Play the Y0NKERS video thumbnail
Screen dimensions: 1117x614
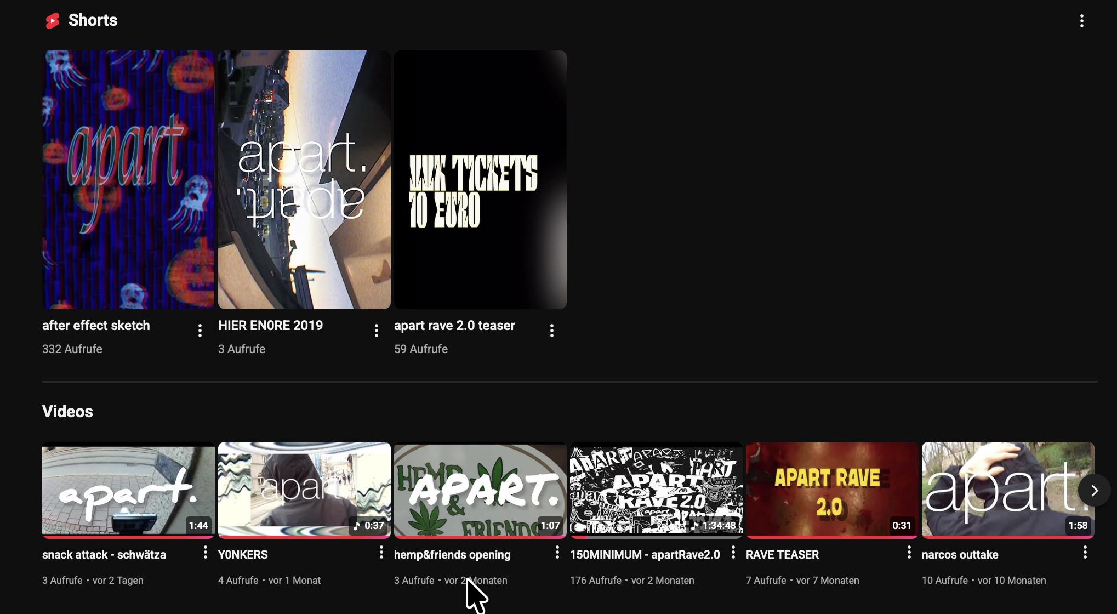click(304, 490)
